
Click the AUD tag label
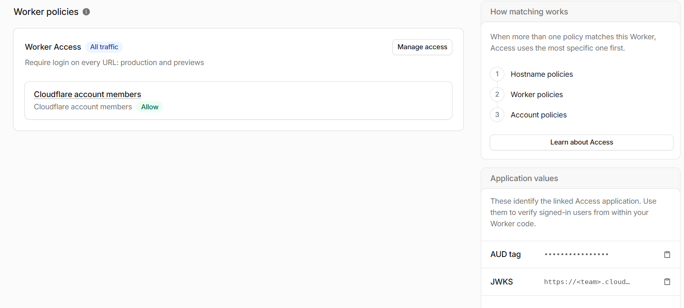tap(505, 254)
